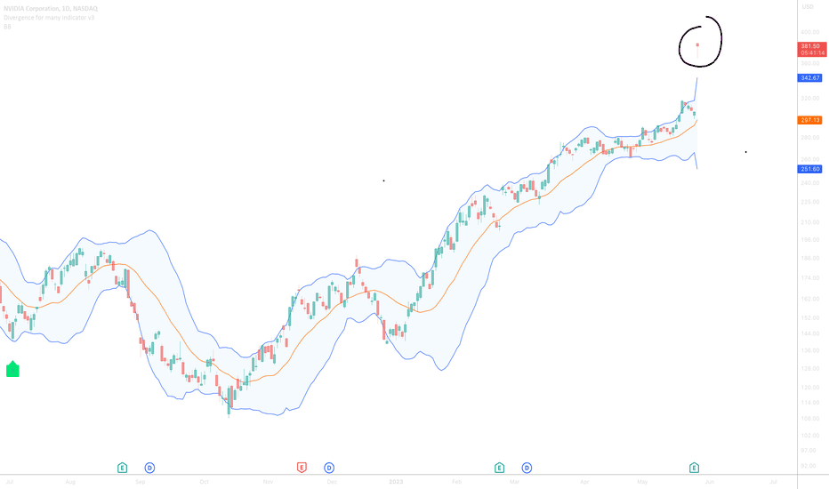Click the Jun label on time axis
The height and width of the screenshot is (489, 829).
pos(709,482)
